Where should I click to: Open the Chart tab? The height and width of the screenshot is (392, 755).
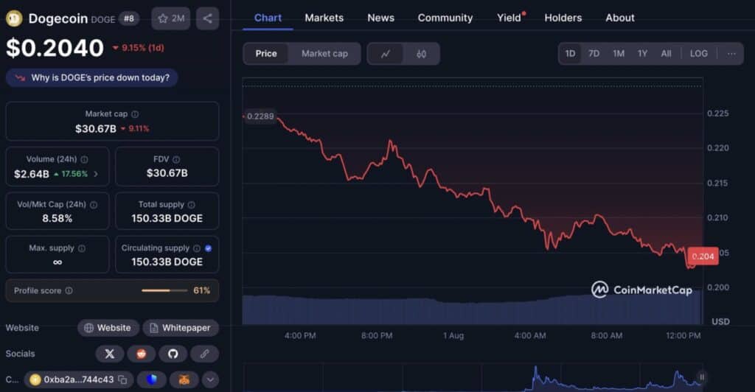pyautogui.click(x=268, y=18)
